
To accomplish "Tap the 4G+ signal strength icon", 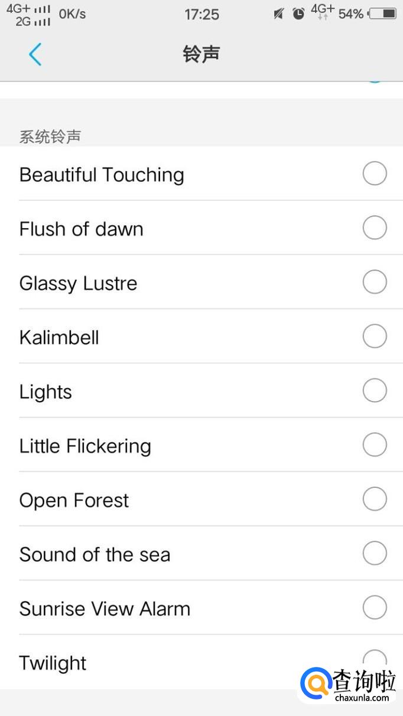I will [28, 10].
